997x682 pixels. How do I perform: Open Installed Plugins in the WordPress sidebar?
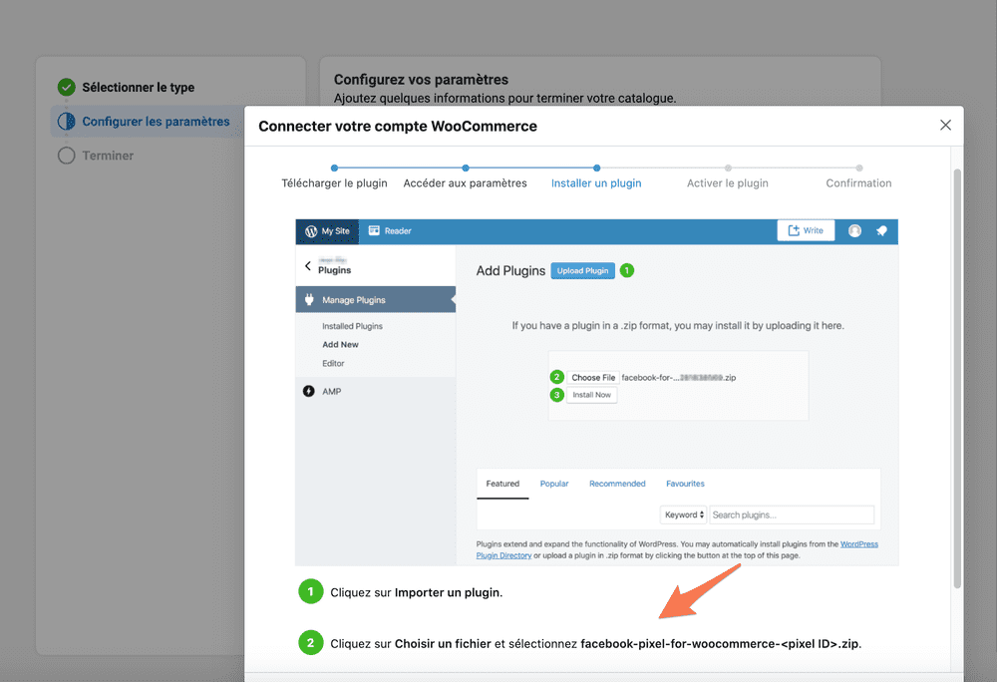352,326
